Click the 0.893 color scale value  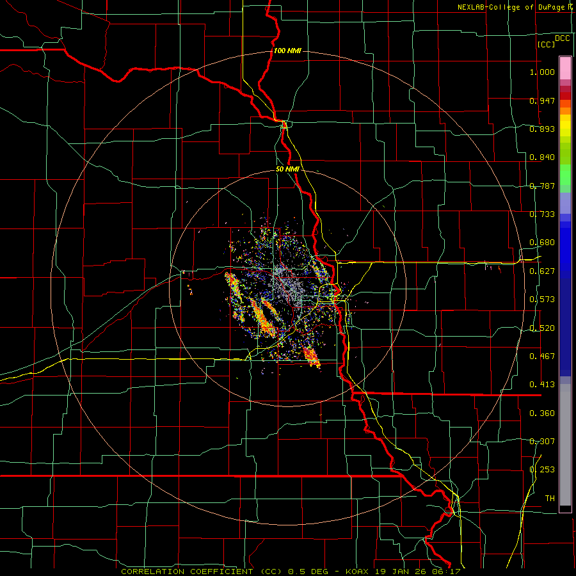(542, 129)
